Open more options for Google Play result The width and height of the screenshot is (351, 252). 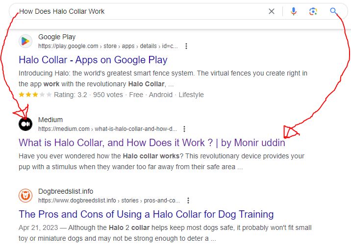pyautogui.click(x=186, y=46)
